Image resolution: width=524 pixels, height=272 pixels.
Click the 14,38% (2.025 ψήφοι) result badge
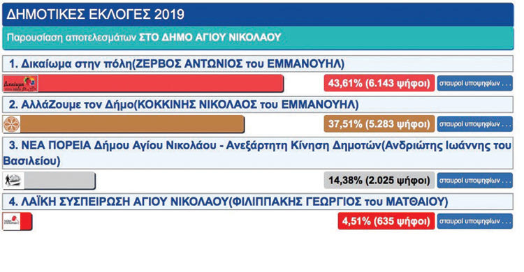tap(379, 181)
